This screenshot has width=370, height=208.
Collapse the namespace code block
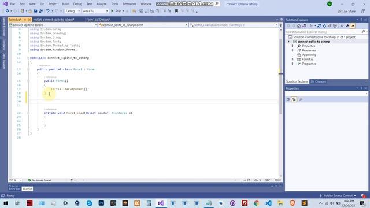28,58
